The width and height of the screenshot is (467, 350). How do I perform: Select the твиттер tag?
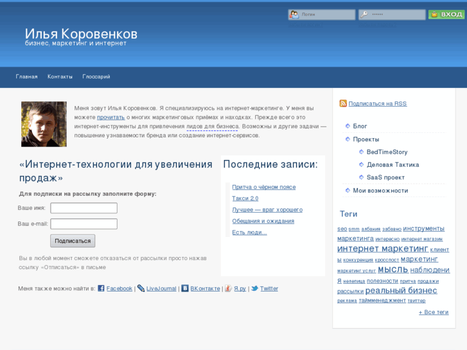point(416,301)
